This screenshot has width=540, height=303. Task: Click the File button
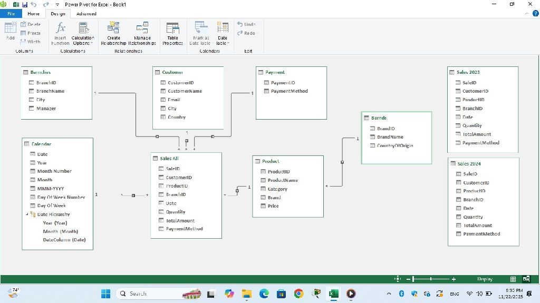coord(11,14)
